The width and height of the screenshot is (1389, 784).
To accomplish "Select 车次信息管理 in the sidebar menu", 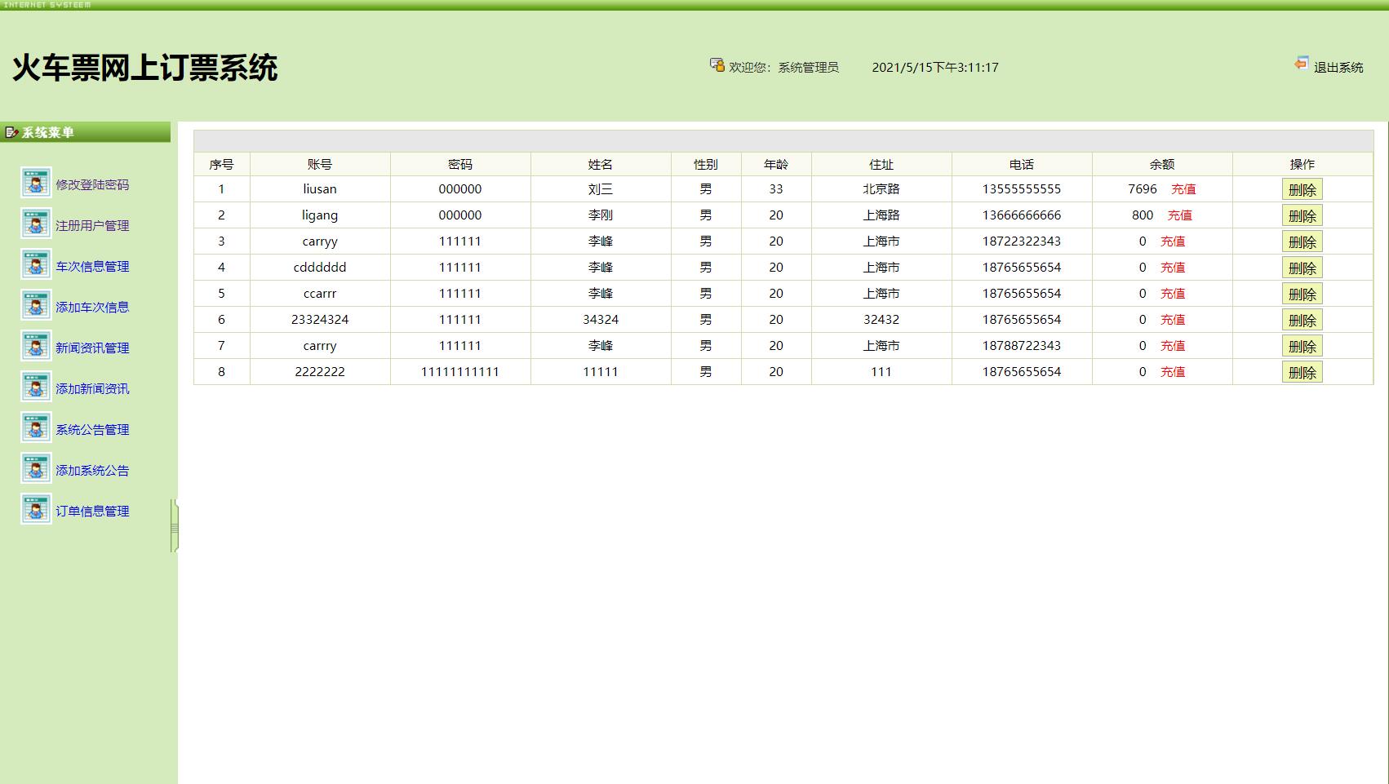I will coord(92,267).
